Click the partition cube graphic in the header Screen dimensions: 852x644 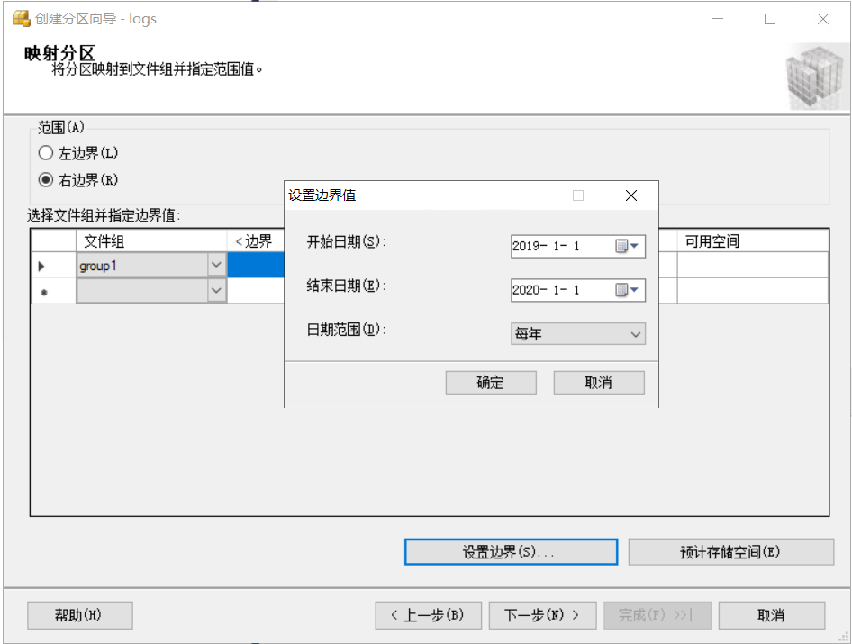[x=816, y=77]
